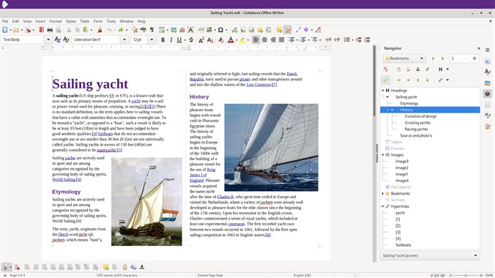This screenshot has height=278, width=495.
Task: Apply strikethrough formatting
Action: point(191,40)
